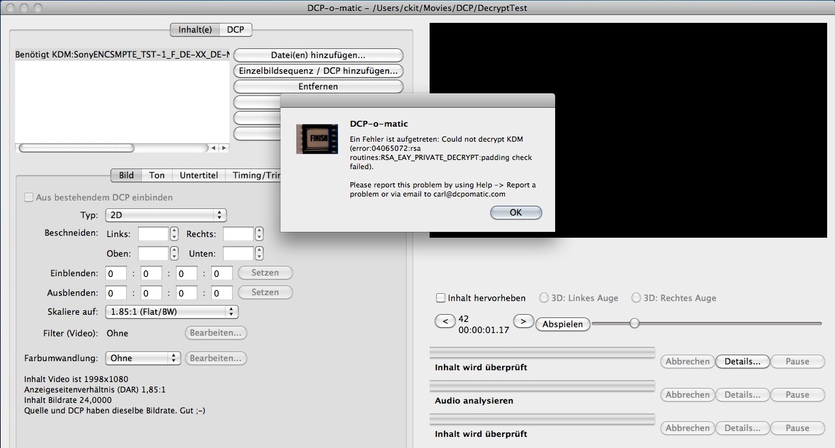Click Abbrechen for last Inhalt wird überprüft job
Image resolution: width=835 pixels, height=448 pixels.
687,428
